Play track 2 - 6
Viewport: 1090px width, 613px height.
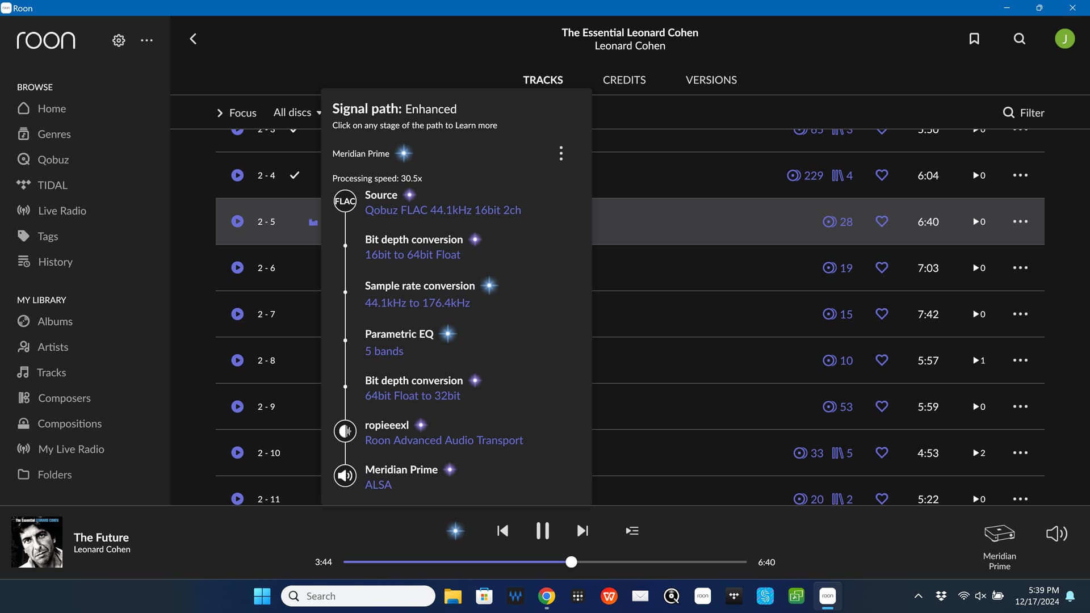(237, 268)
